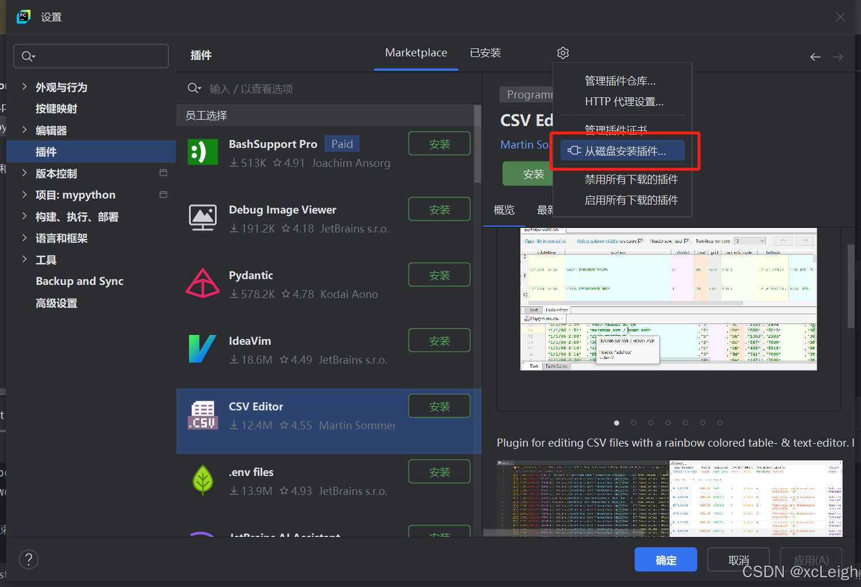The width and height of the screenshot is (861, 587).
Task: Expand the 构建、执行、部署 node
Action: 24,216
